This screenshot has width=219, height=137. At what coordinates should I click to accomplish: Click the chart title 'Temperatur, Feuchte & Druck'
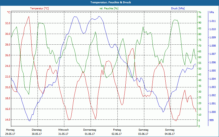click(x=111, y=2)
